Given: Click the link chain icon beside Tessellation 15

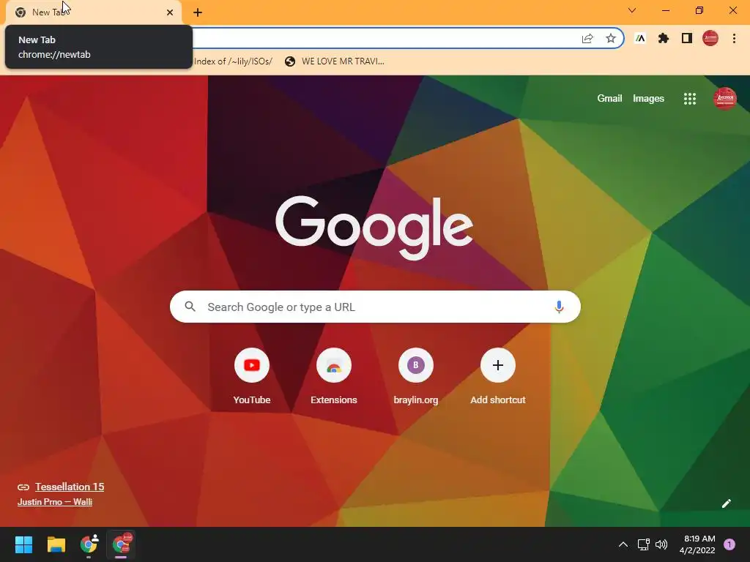Looking at the screenshot, I should tap(23, 487).
